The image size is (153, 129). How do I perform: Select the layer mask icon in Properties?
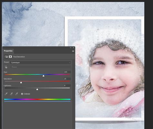coord(10,57)
